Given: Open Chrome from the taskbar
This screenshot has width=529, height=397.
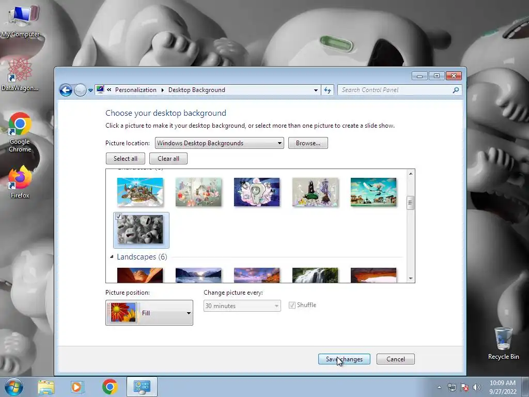Looking at the screenshot, I should coord(110,387).
